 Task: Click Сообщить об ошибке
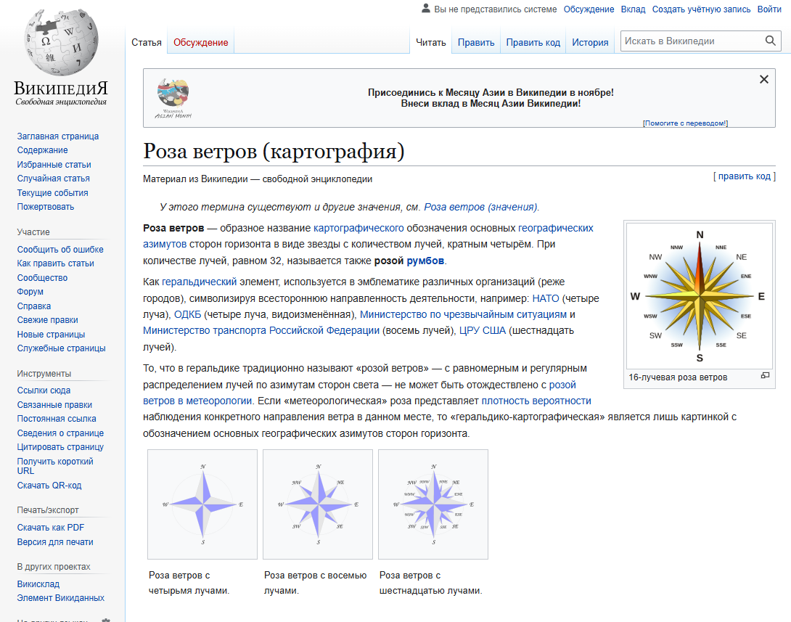pyautogui.click(x=60, y=249)
